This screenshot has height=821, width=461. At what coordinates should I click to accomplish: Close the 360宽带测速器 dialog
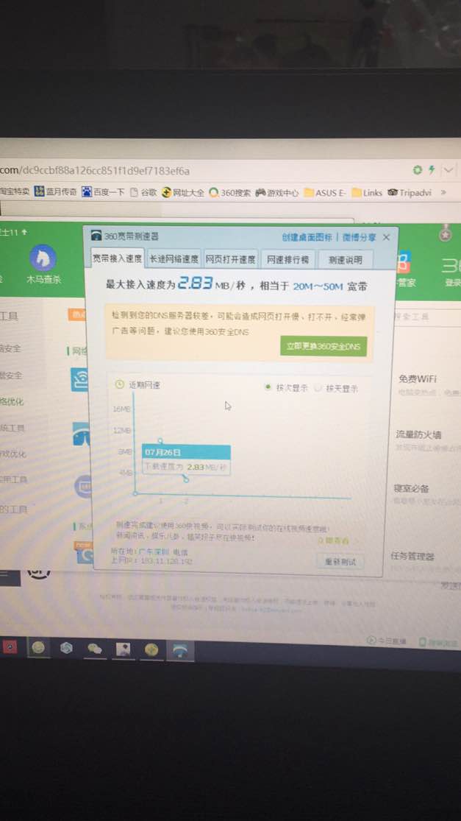pos(386,238)
